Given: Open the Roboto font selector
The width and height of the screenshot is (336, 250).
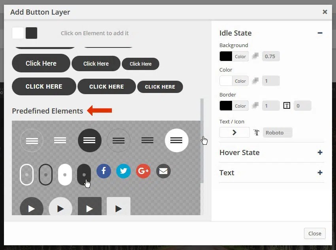Looking at the screenshot, I should click(277, 133).
